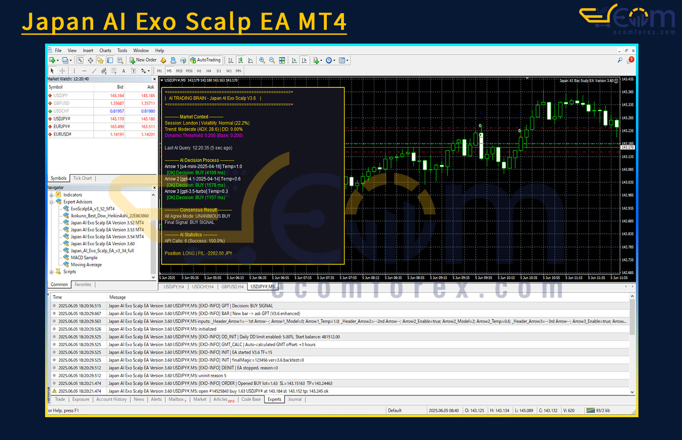Open the notification alert badge icon

point(631,60)
